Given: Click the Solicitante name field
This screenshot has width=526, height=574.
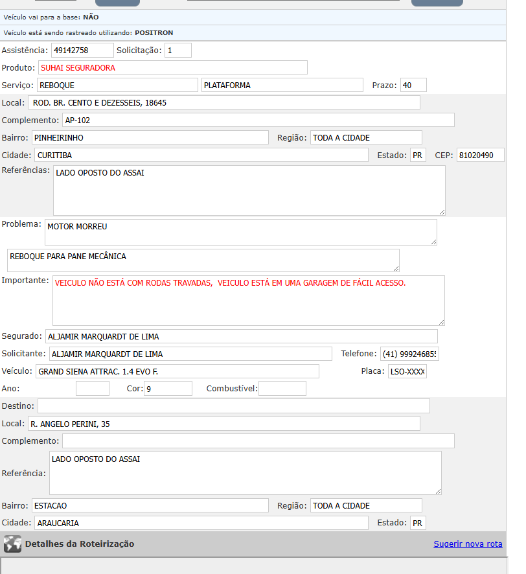Looking at the screenshot, I should point(190,354).
